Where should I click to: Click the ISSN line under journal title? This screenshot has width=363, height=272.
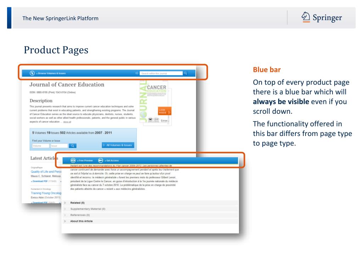[x=52, y=92]
